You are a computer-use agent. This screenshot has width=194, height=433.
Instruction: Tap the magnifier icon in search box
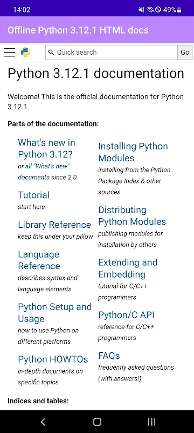tap(51, 52)
